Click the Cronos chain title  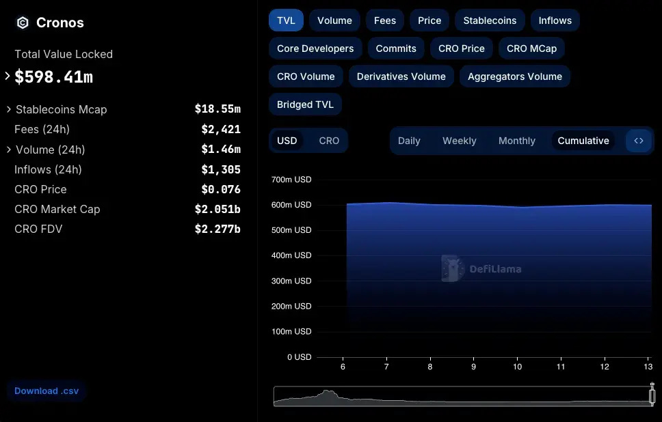click(60, 23)
